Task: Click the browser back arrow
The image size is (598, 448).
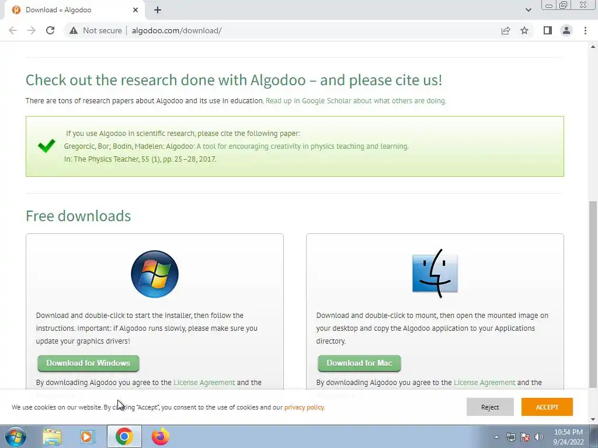Action: [13, 30]
